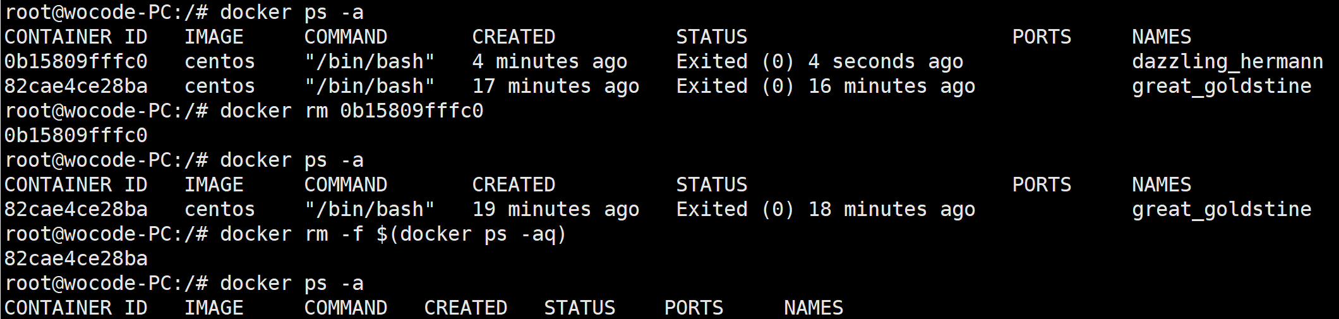Click the CONTAINER ID header in last table
Screen dimensions: 1339x319
tap(76, 308)
